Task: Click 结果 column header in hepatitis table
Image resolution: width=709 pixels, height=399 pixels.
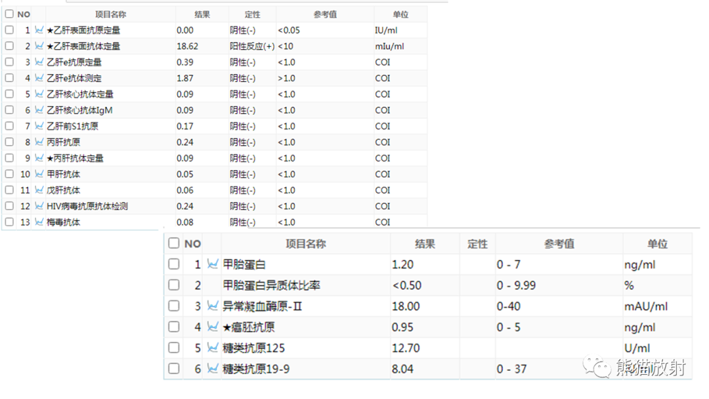Action: (202, 14)
